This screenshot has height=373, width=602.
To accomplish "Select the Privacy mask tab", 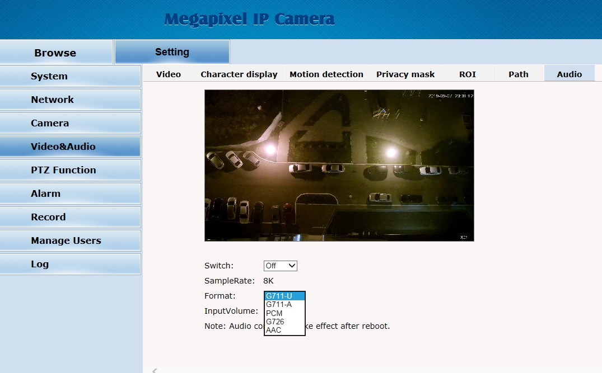I will click(x=405, y=74).
